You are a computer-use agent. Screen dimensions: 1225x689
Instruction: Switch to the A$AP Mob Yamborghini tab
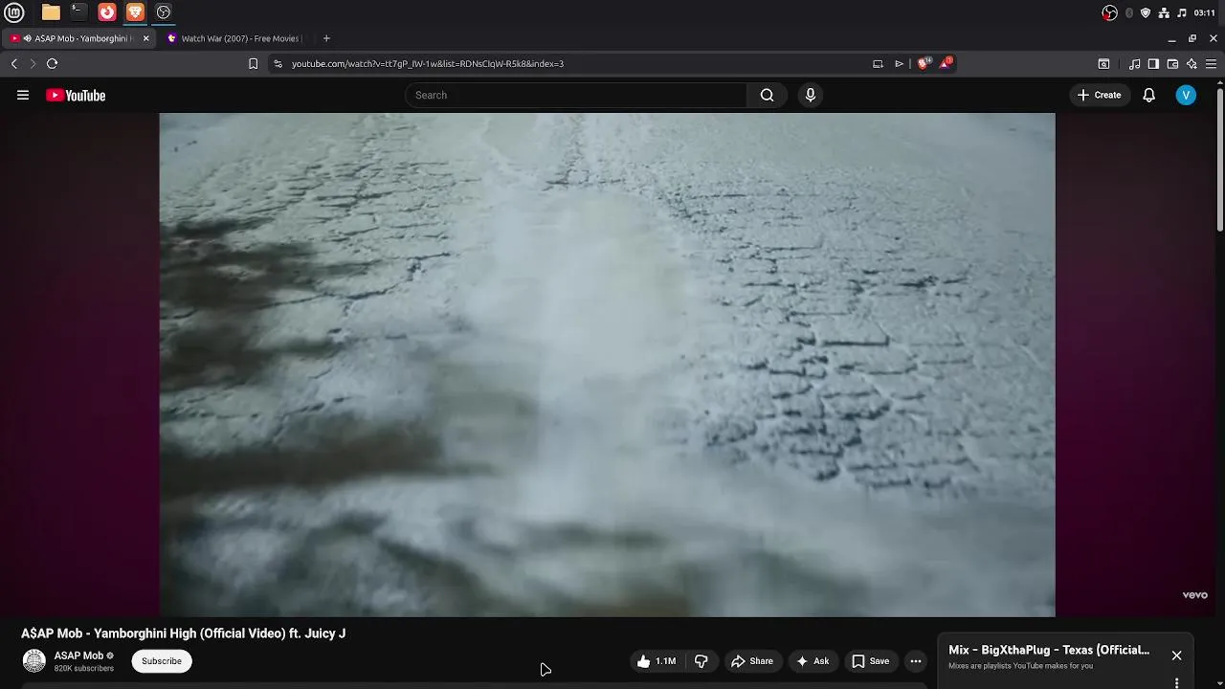[80, 38]
